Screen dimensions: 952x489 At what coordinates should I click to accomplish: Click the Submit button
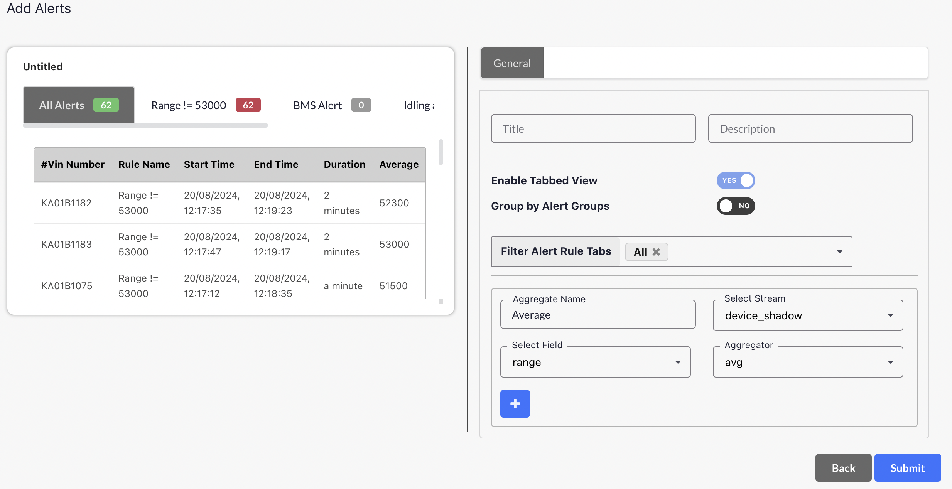[907, 468]
